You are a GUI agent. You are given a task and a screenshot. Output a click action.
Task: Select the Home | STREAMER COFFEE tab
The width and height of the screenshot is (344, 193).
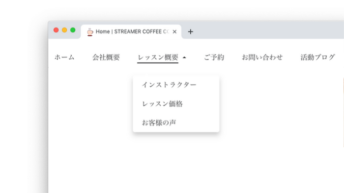click(131, 32)
